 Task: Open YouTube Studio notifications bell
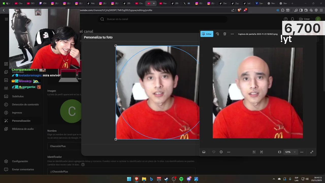click(x=292, y=19)
